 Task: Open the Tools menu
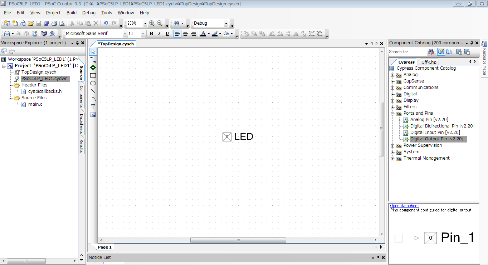(x=107, y=12)
